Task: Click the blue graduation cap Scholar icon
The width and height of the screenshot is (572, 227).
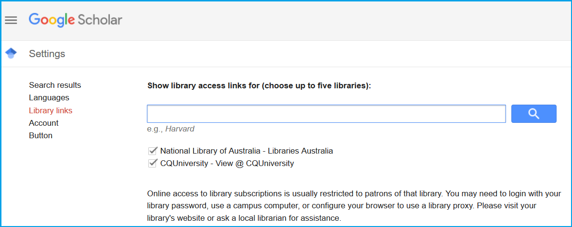Action: [11, 53]
